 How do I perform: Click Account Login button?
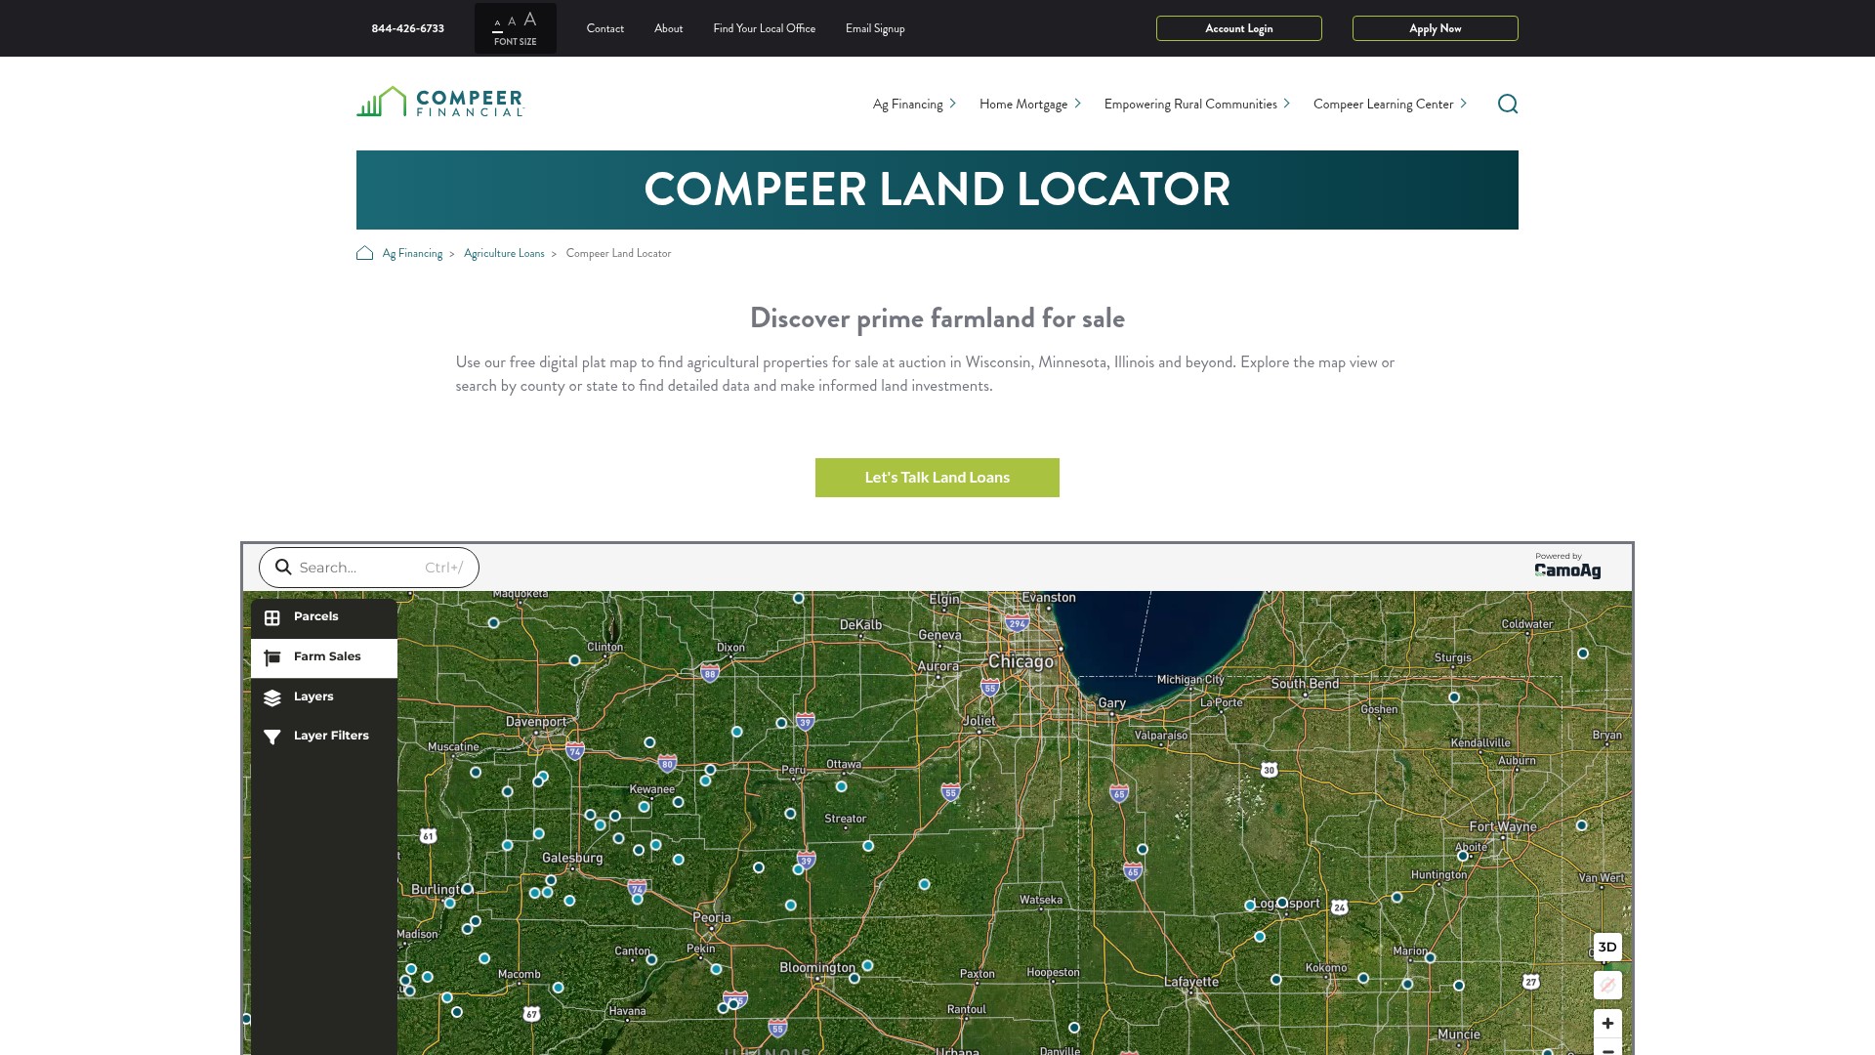[x=1238, y=28]
